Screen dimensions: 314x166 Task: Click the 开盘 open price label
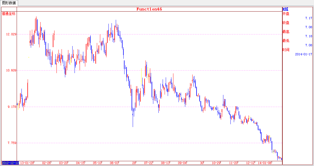pos(286,14)
